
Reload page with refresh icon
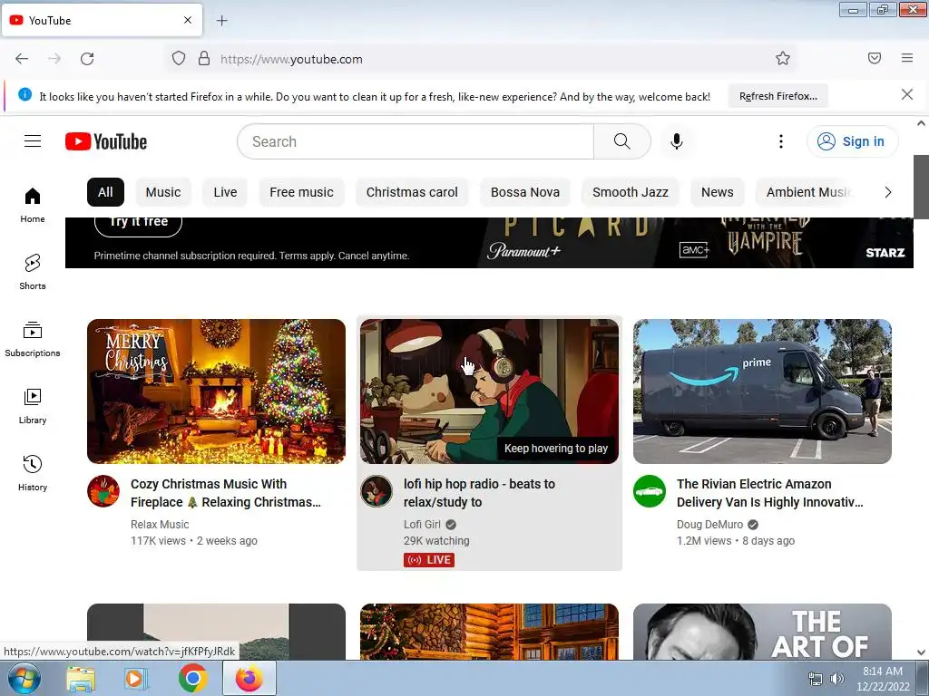point(87,59)
